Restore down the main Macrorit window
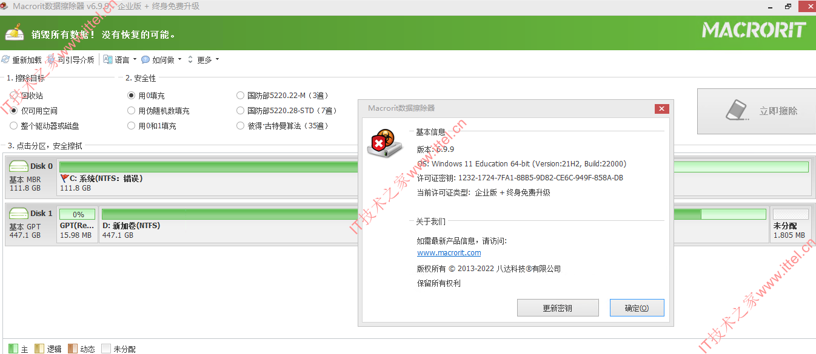 pyautogui.click(x=788, y=6)
